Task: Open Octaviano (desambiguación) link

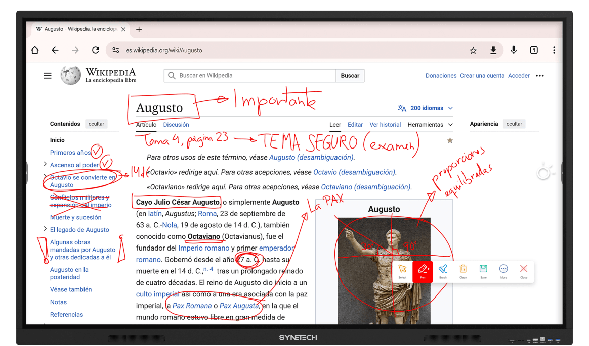Action: coord(365,187)
